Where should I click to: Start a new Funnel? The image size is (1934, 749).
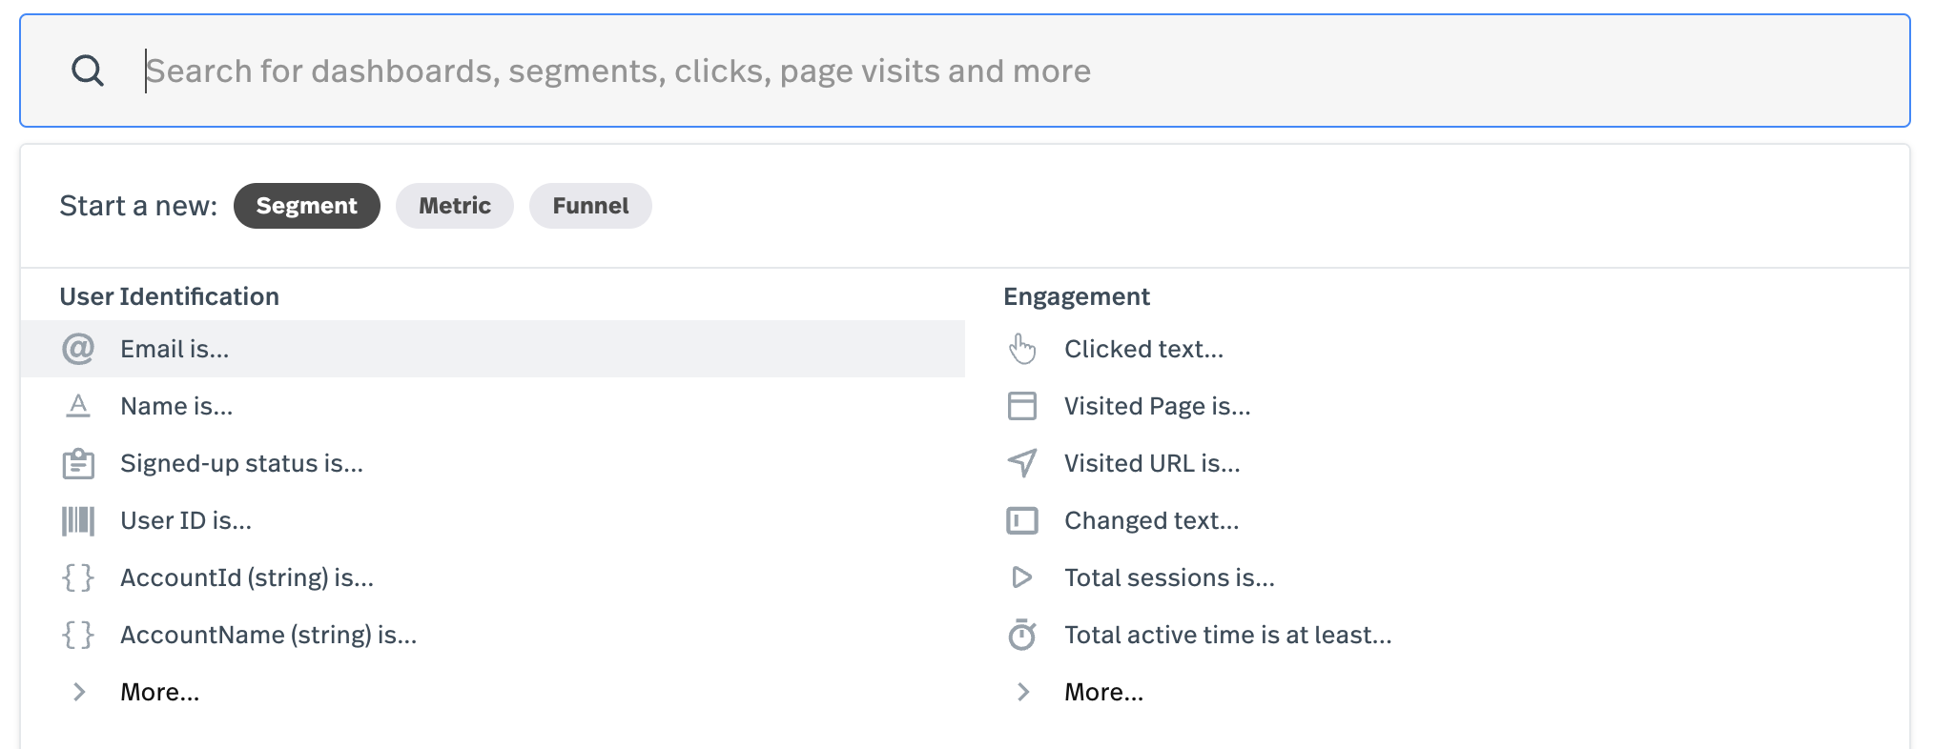pyautogui.click(x=590, y=206)
